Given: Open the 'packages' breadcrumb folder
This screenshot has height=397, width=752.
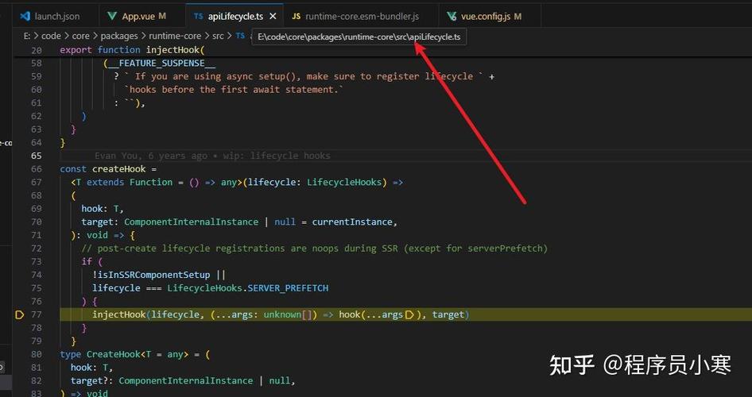Looking at the screenshot, I should [x=119, y=36].
